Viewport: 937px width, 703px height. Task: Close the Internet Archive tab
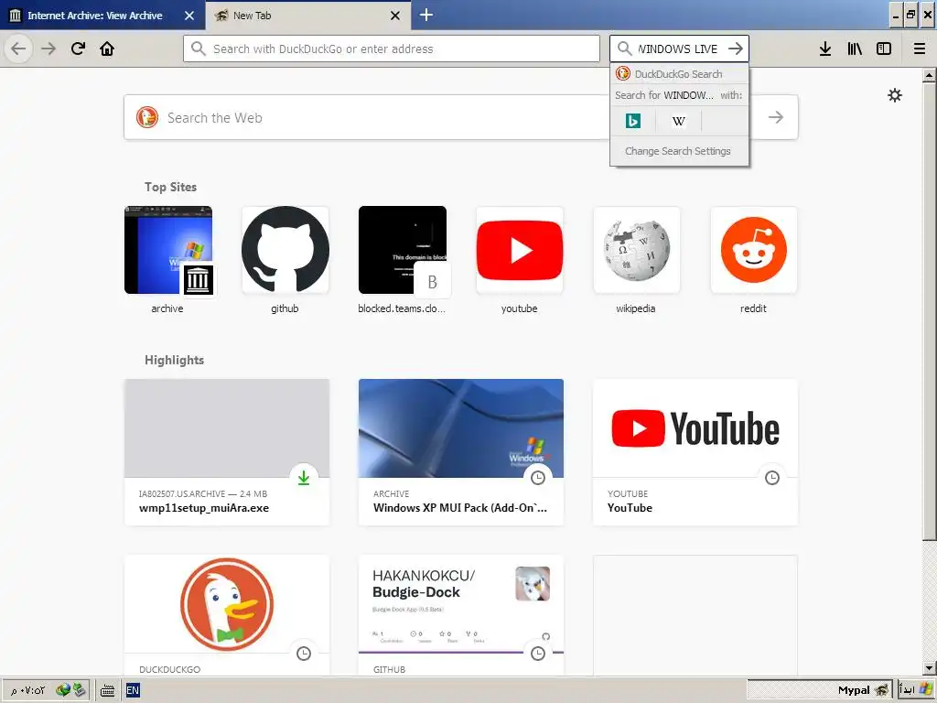point(189,16)
